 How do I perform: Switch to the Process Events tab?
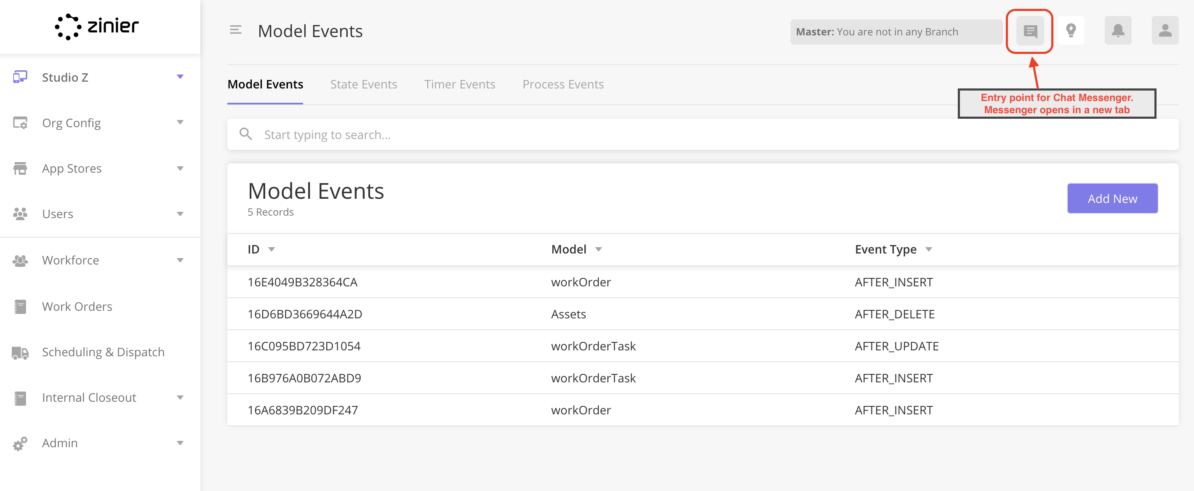point(563,84)
